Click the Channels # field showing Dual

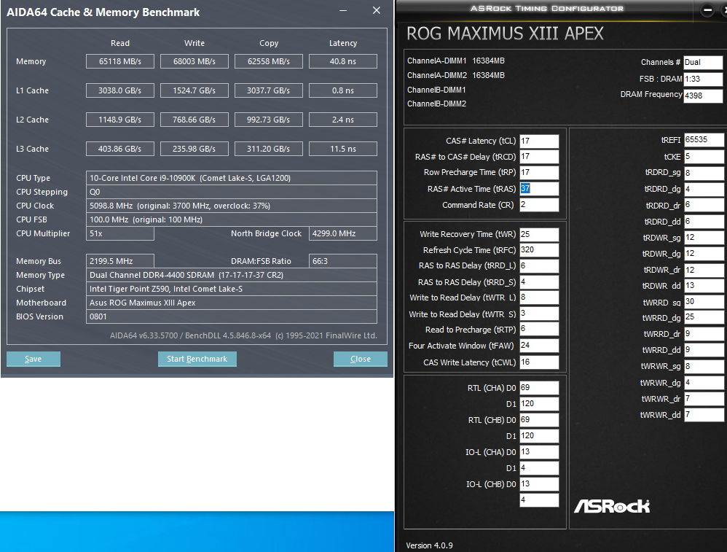coord(703,62)
